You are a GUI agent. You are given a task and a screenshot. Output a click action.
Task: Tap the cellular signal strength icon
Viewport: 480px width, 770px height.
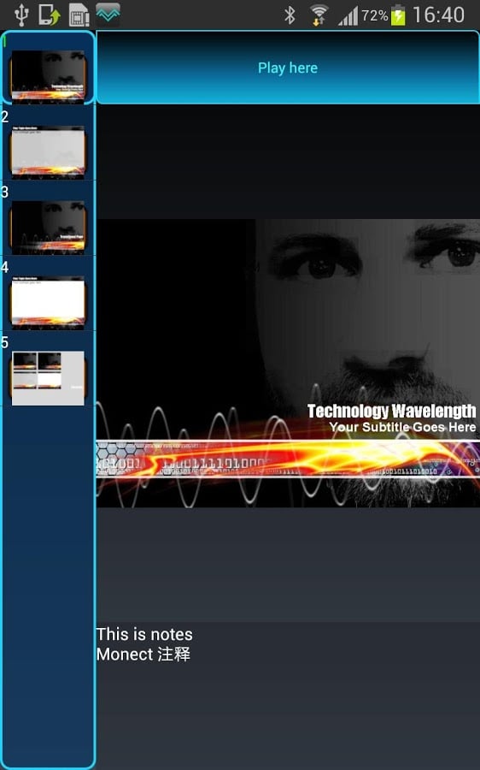coord(348,16)
